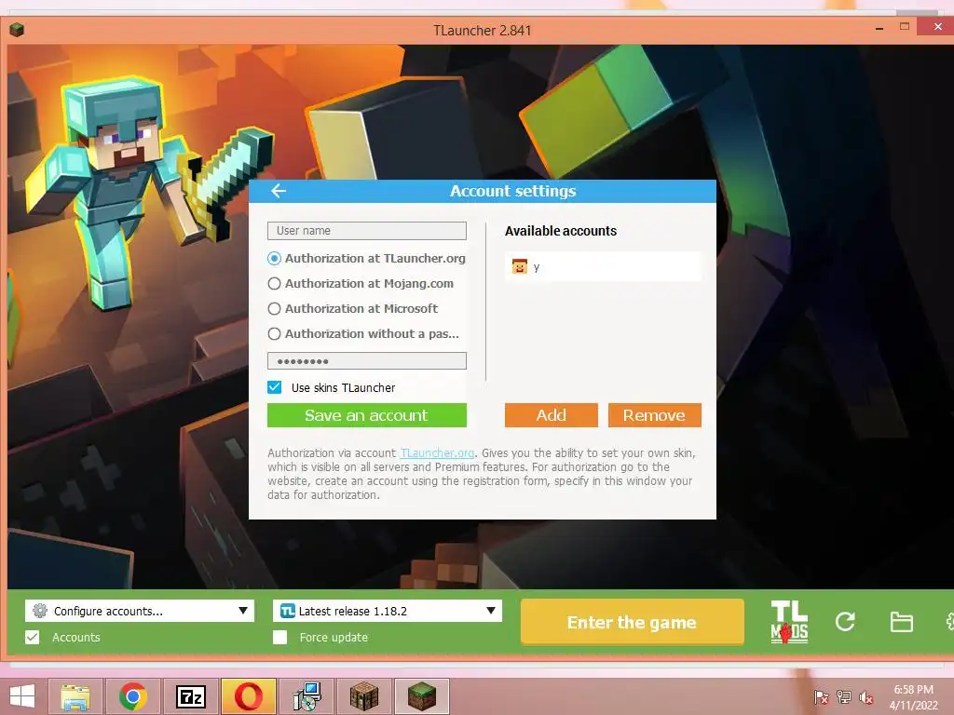Click the TLauncher block icon in title bar

click(17, 30)
